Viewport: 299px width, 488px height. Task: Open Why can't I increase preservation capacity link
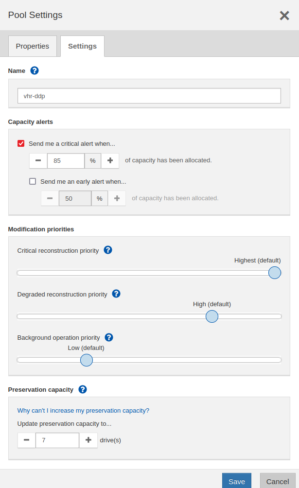pos(83,411)
